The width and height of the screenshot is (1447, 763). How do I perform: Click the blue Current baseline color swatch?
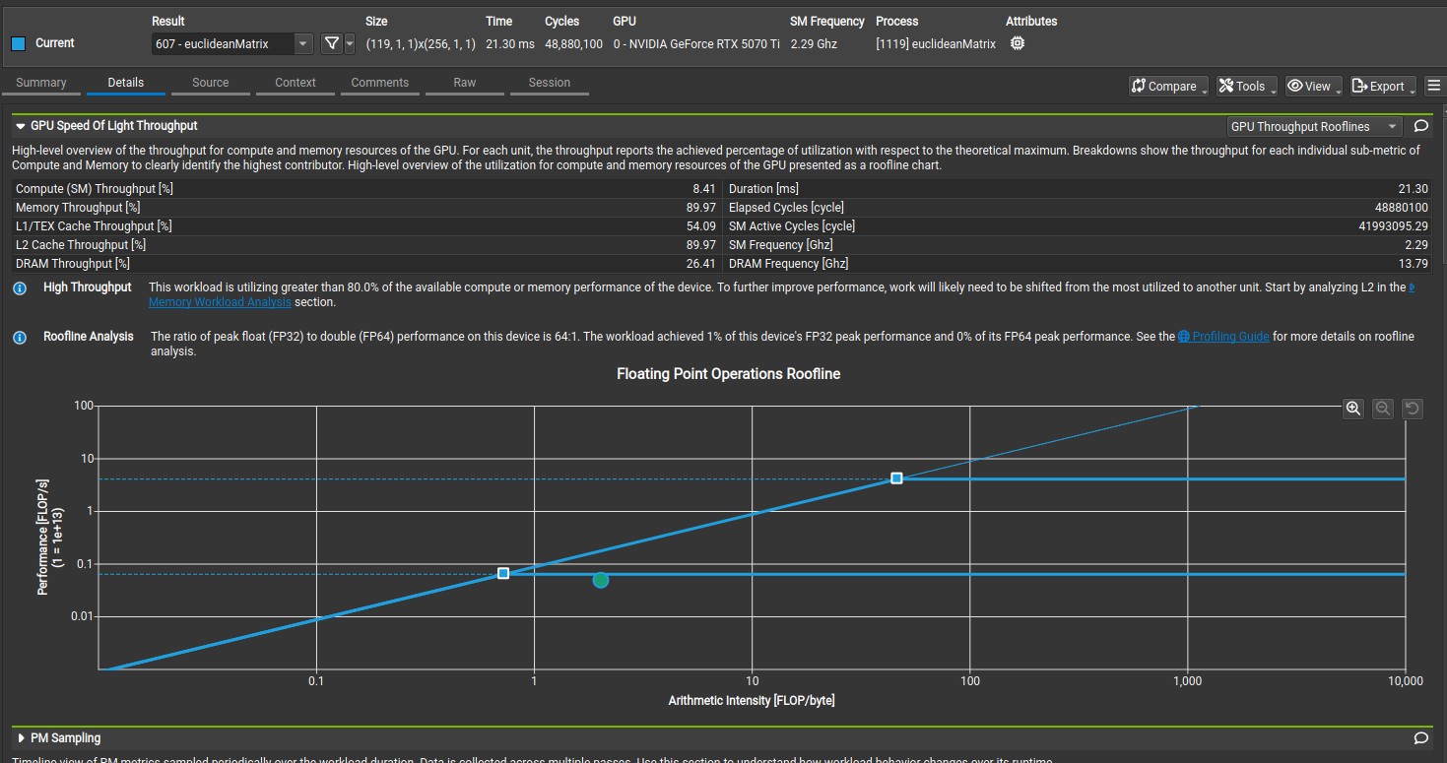point(18,43)
